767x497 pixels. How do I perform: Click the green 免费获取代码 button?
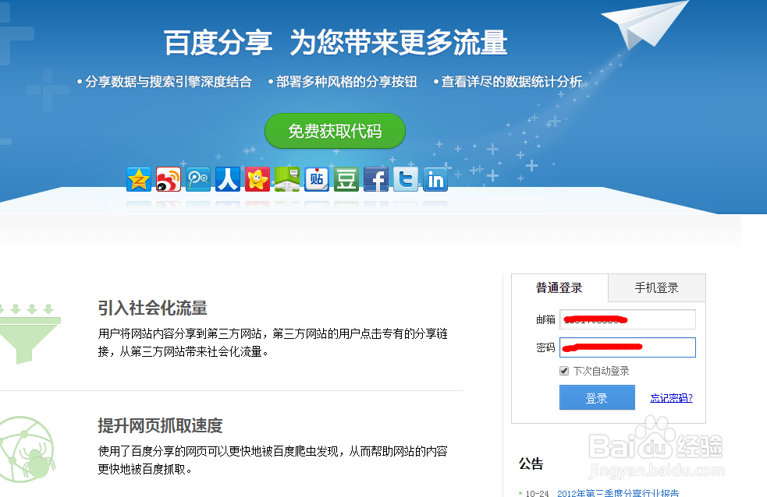click(x=335, y=131)
